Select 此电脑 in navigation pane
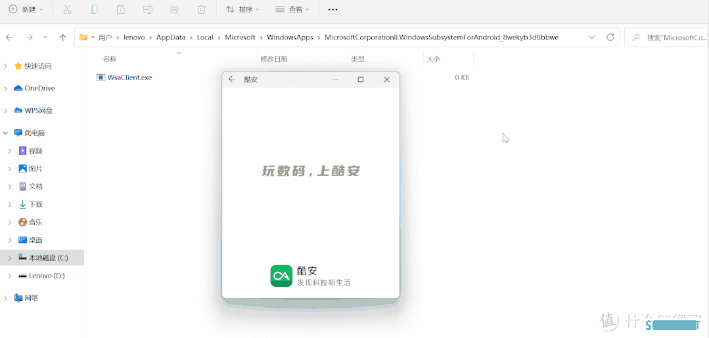709x338 pixels. coord(34,133)
